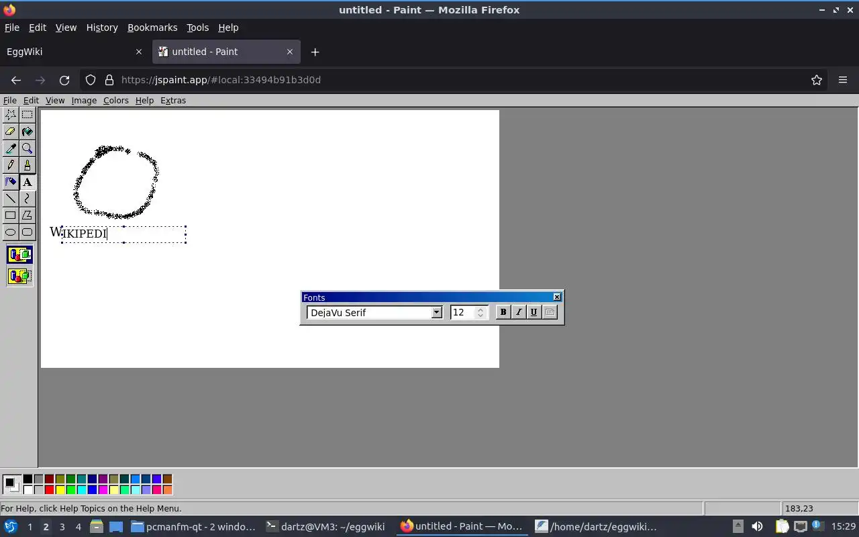The height and width of the screenshot is (537, 859).
Task: Pick the black color swatch
Action: pos(28,479)
